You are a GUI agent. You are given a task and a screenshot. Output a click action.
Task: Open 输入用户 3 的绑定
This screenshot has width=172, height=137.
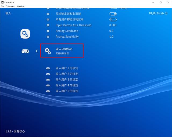[x=67, y=80]
